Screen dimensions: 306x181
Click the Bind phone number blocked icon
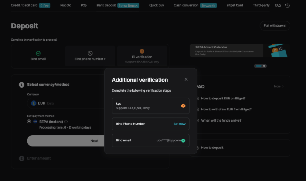pyautogui.click(x=90, y=53)
